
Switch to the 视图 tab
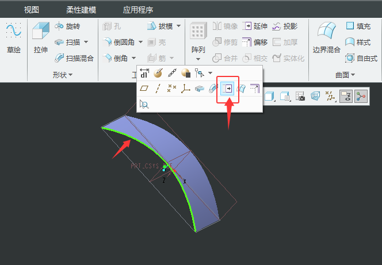[x=32, y=10]
